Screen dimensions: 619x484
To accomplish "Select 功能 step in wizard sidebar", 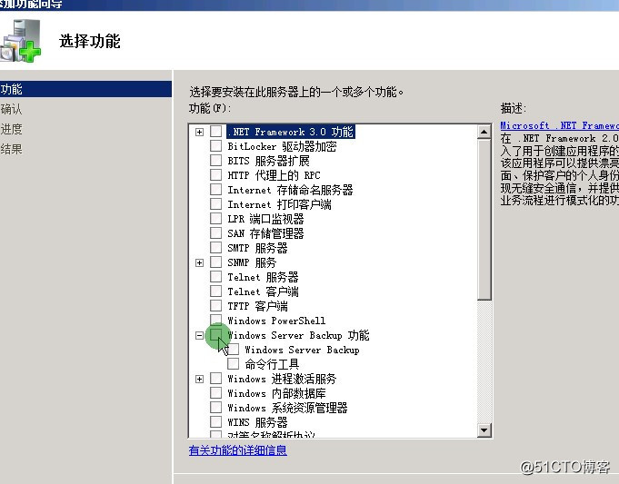I will pos(85,89).
